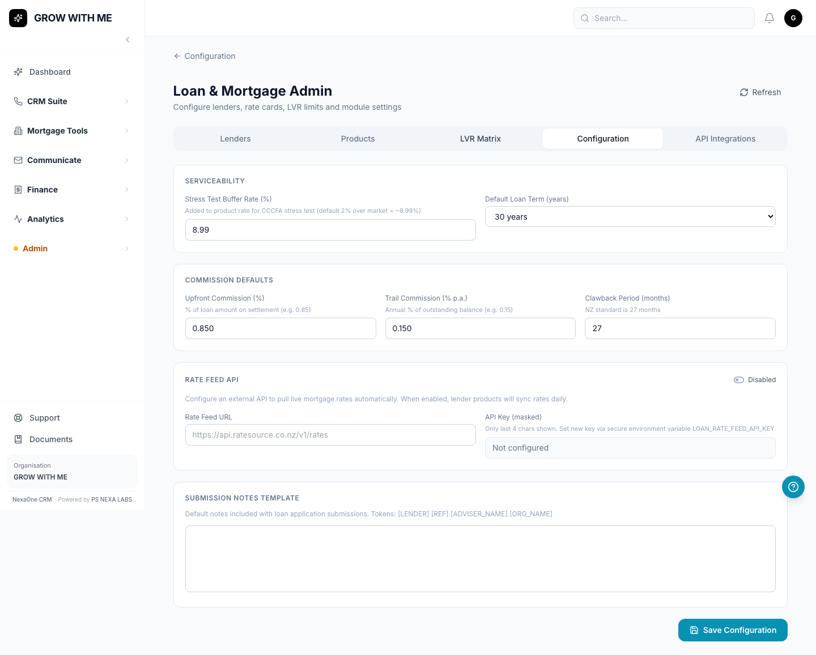This screenshot has width=816, height=655.
Task: Expand Finance submenu chevron
Action: tap(127, 190)
